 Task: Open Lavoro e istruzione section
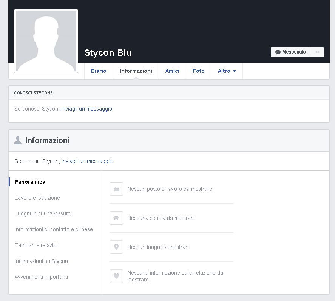[37, 198]
